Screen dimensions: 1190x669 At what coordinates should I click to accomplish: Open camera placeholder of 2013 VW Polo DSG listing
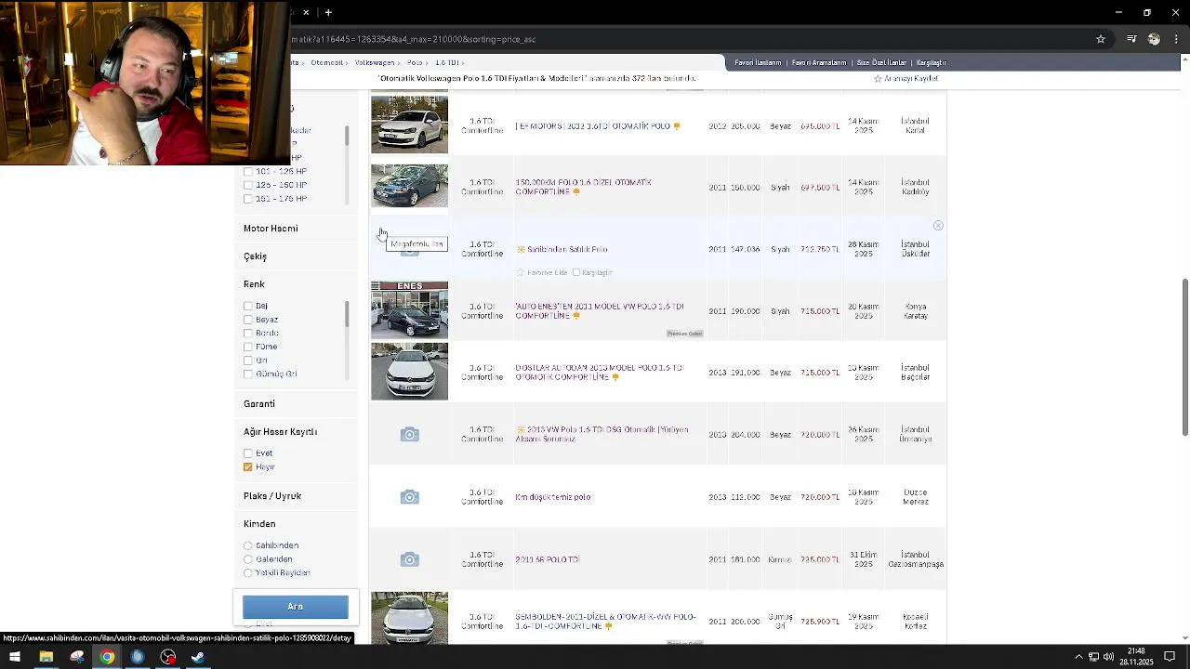[409, 435]
